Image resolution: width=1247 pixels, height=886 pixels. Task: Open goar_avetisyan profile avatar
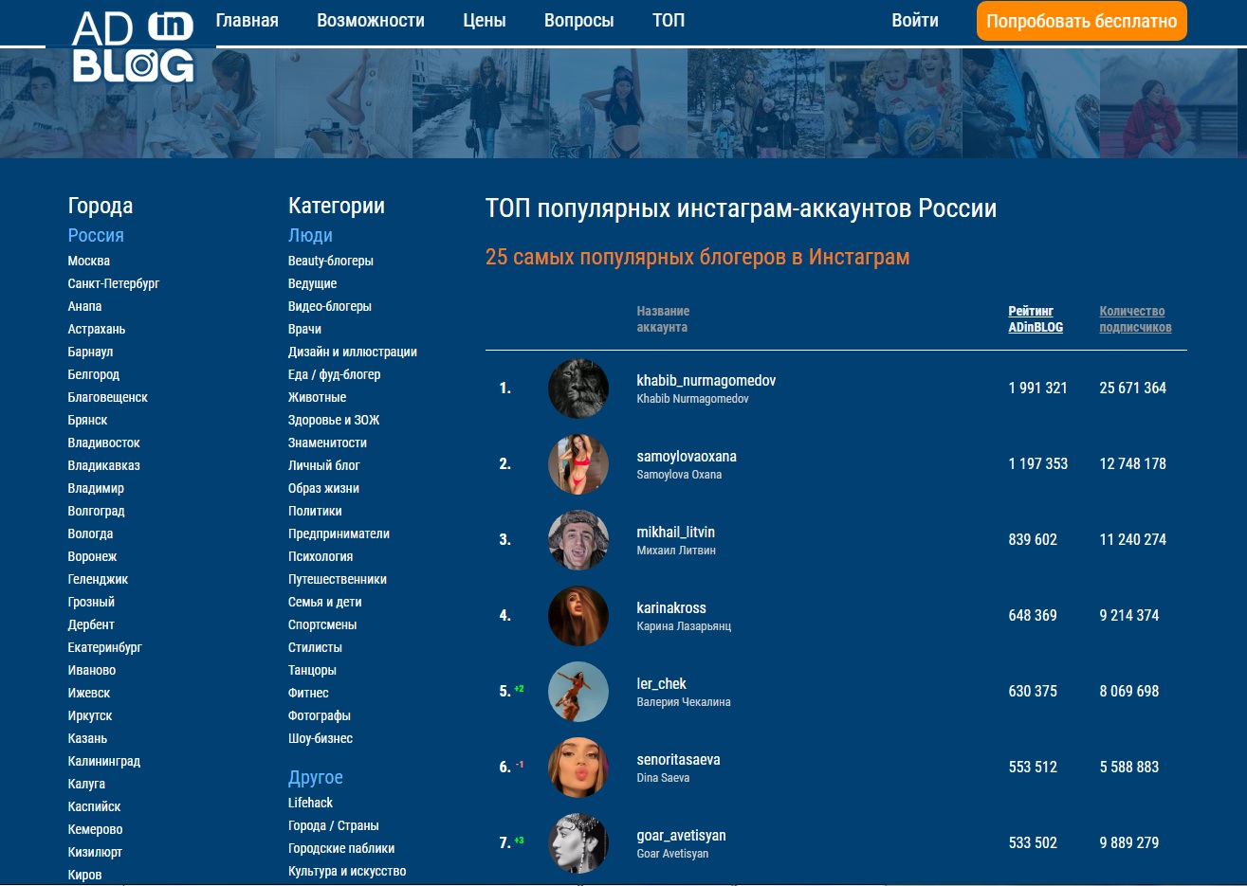[578, 843]
